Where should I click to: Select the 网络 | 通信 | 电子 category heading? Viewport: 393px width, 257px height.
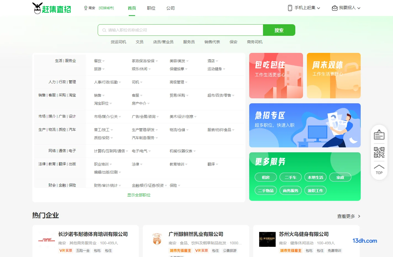pyautogui.click(x=62, y=151)
